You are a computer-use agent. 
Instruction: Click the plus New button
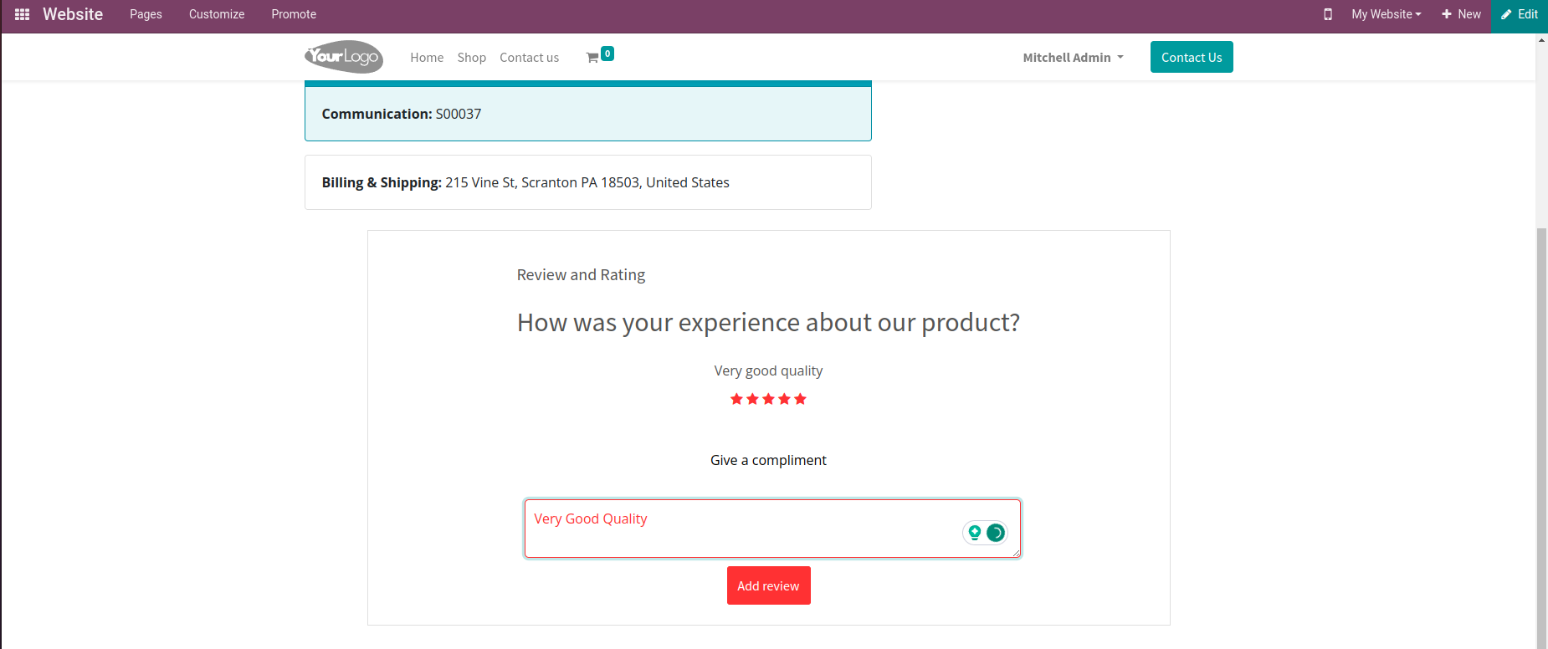[1461, 14]
